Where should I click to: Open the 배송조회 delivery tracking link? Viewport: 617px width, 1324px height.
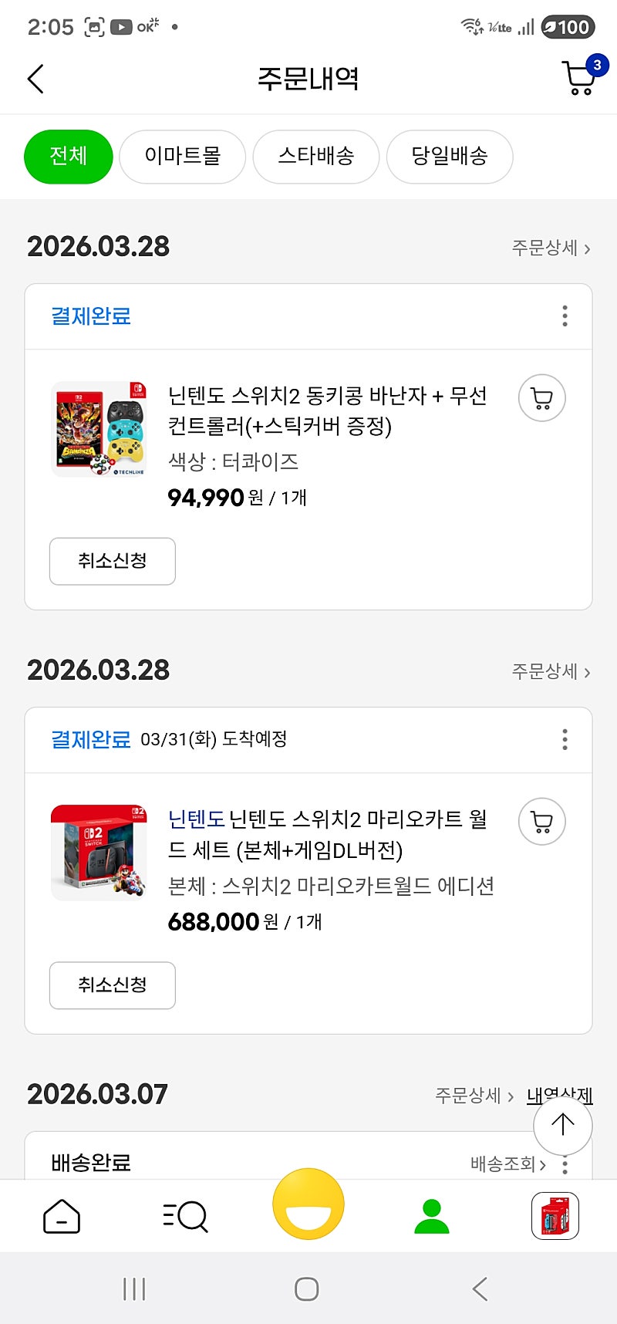[x=507, y=1164]
